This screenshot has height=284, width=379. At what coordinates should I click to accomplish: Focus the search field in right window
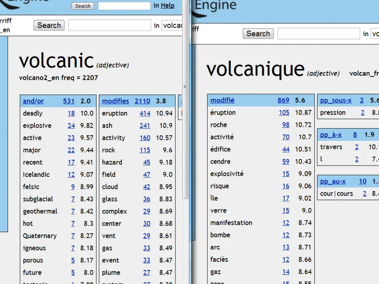click(318, 34)
